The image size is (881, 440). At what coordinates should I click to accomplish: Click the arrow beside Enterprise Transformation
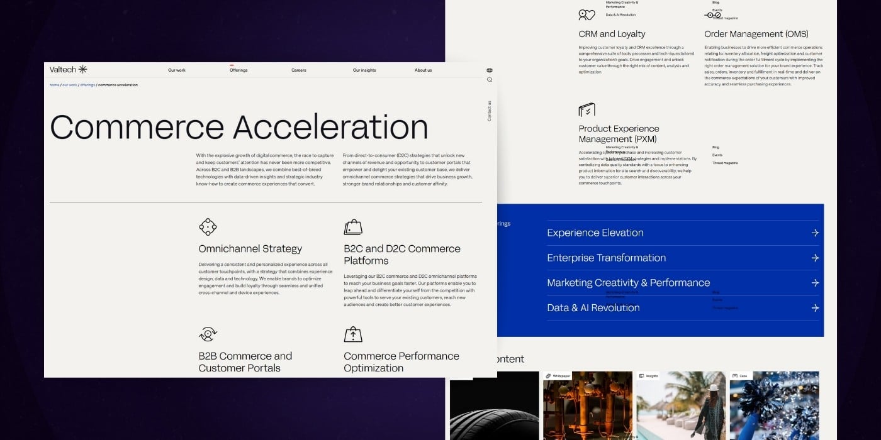point(815,258)
